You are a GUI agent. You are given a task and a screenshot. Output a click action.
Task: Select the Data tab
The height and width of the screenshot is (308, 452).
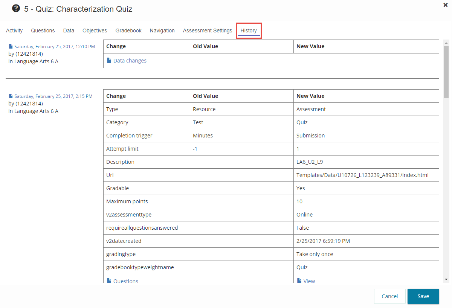69,30
